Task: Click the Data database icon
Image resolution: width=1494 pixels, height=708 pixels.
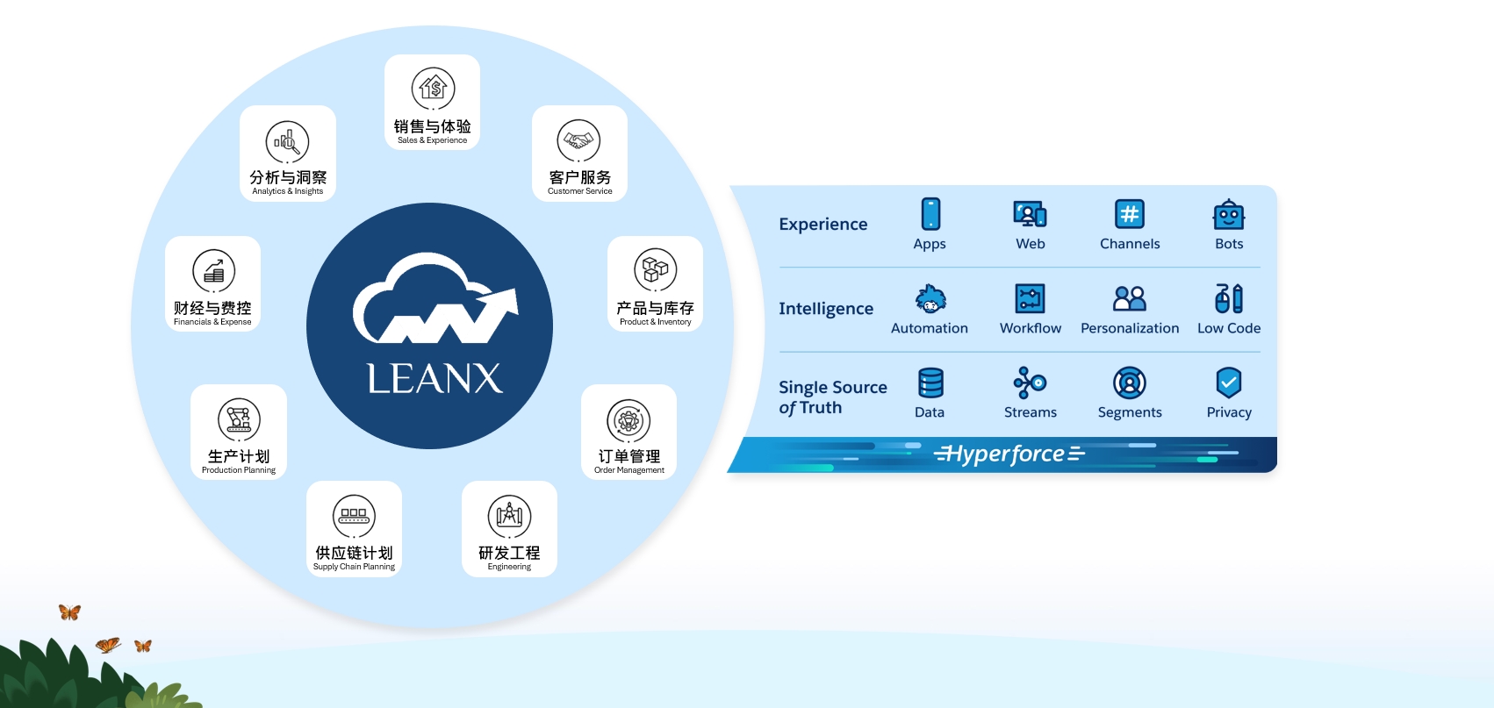Action: point(930,383)
